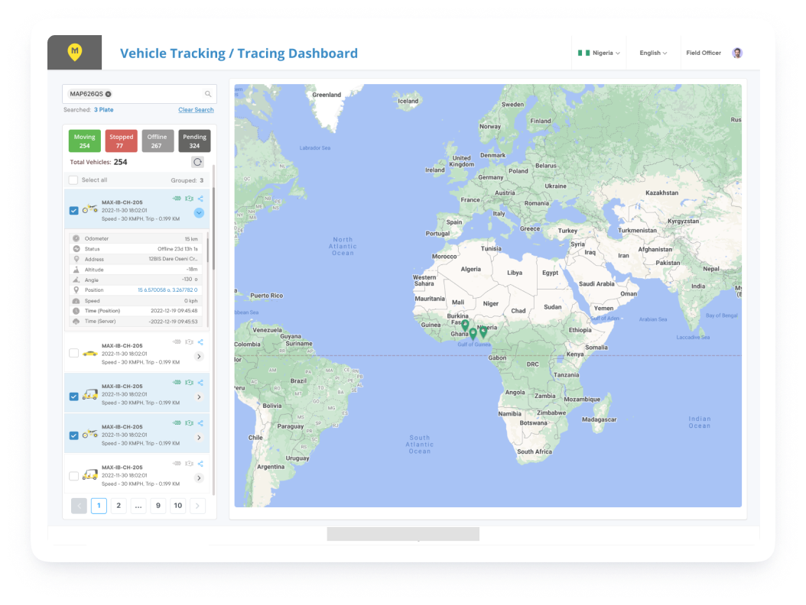Open the Position coordinates link
Screen dimensions: 806x605
[x=169, y=290]
